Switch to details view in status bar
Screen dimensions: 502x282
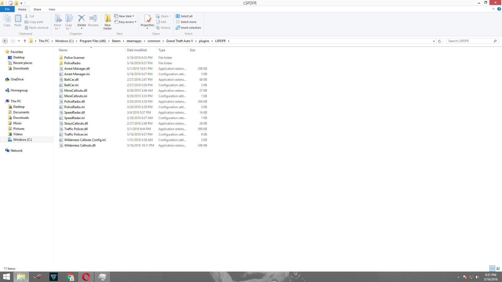tap(492, 268)
